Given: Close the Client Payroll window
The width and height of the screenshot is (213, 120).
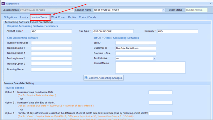Looking at the screenshot, I should click(211, 3).
